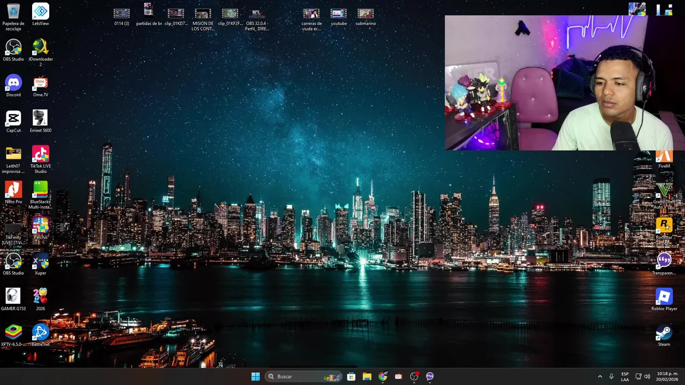This screenshot has width=685, height=385.
Task: Open the Discord desktop icon
Action: [13, 86]
